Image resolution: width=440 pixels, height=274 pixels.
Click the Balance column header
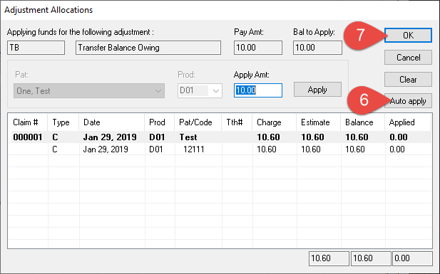pyautogui.click(x=362, y=122)
